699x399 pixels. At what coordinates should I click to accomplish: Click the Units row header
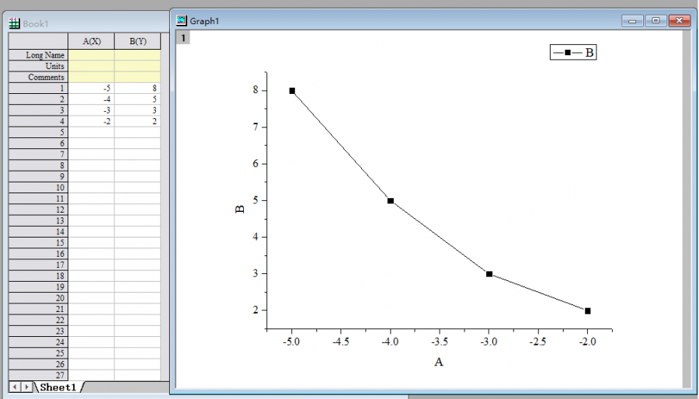(x=38, y=66)
